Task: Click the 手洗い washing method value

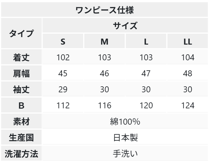Action: (x=125, y=154)
